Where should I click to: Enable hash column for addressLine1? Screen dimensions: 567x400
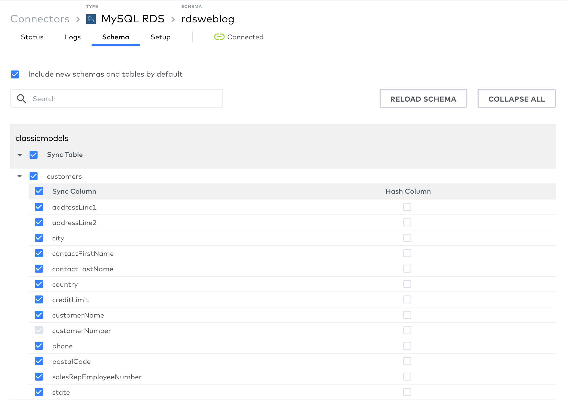[407, 207]
